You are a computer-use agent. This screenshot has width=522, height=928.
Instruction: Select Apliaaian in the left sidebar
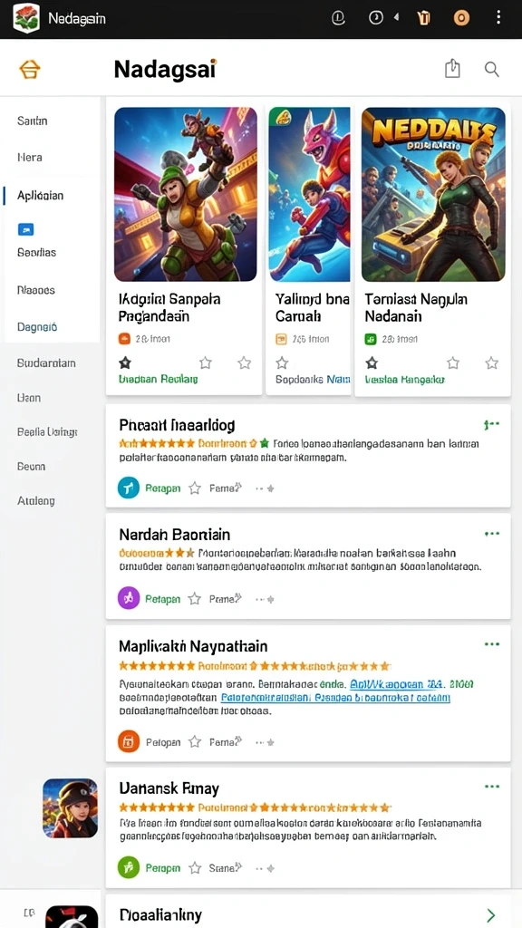click(x=41, y=196)
